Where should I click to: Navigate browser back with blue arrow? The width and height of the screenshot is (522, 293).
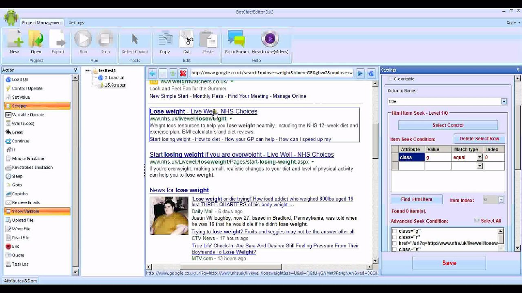click(x=152, y=73)
